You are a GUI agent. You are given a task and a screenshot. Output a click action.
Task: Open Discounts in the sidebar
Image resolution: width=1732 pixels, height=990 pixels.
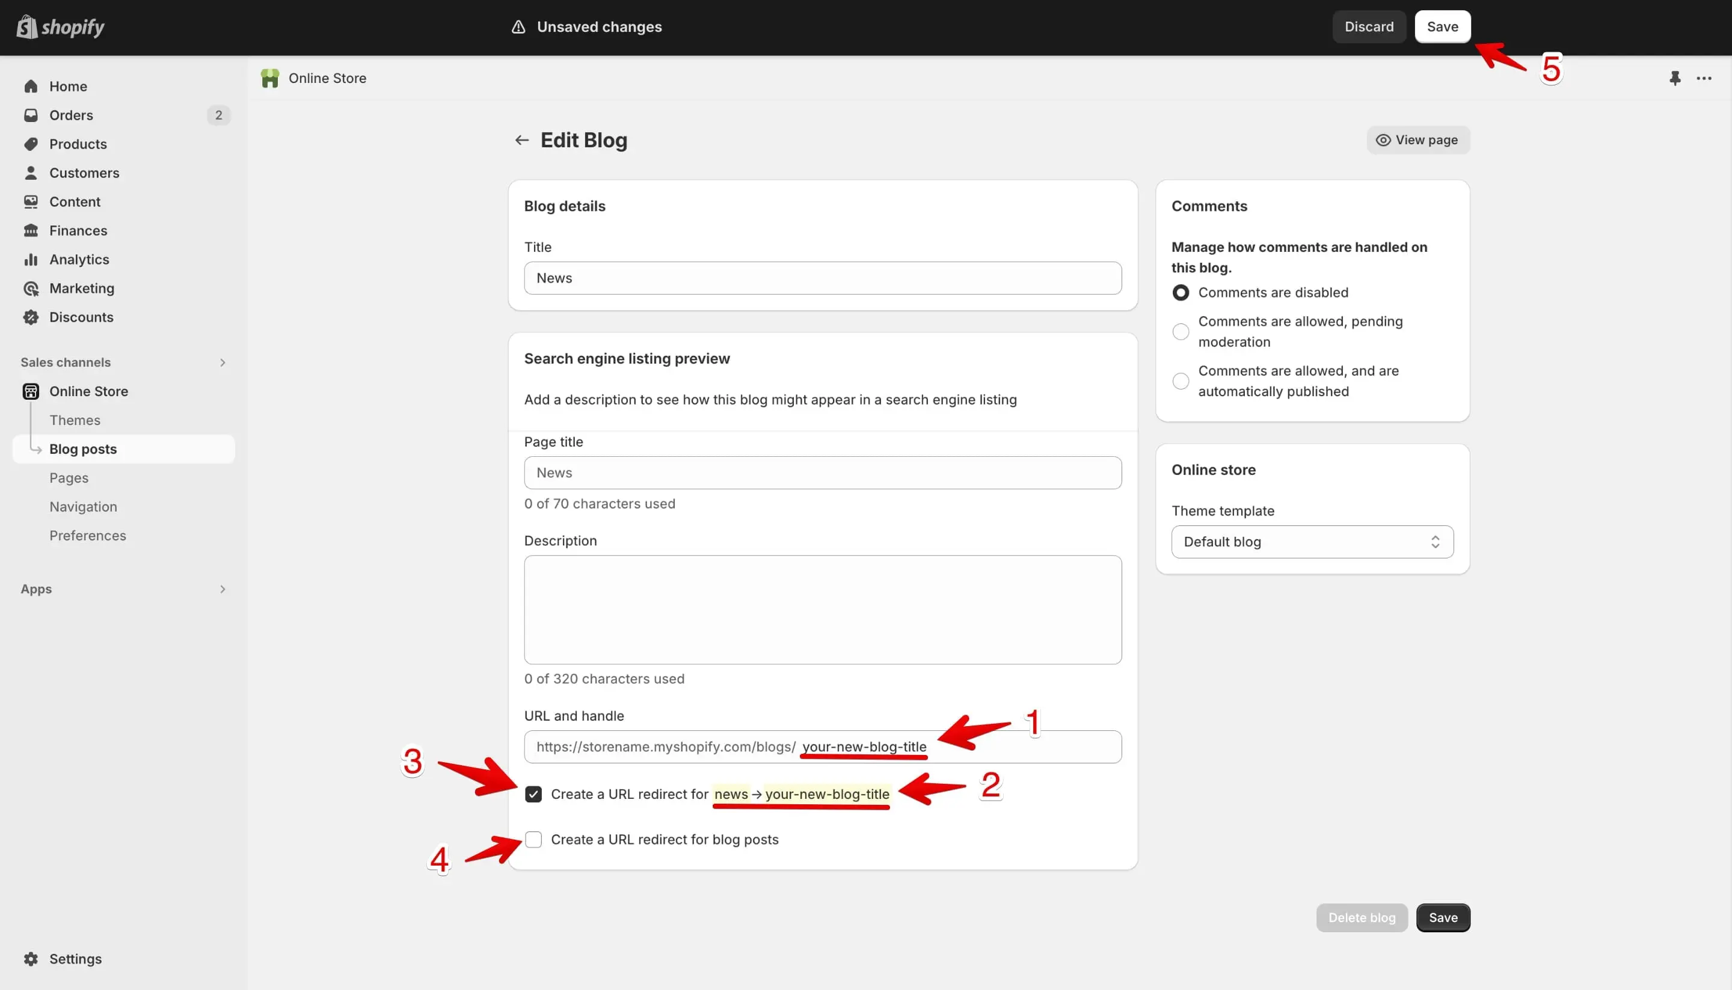[82, 317]
